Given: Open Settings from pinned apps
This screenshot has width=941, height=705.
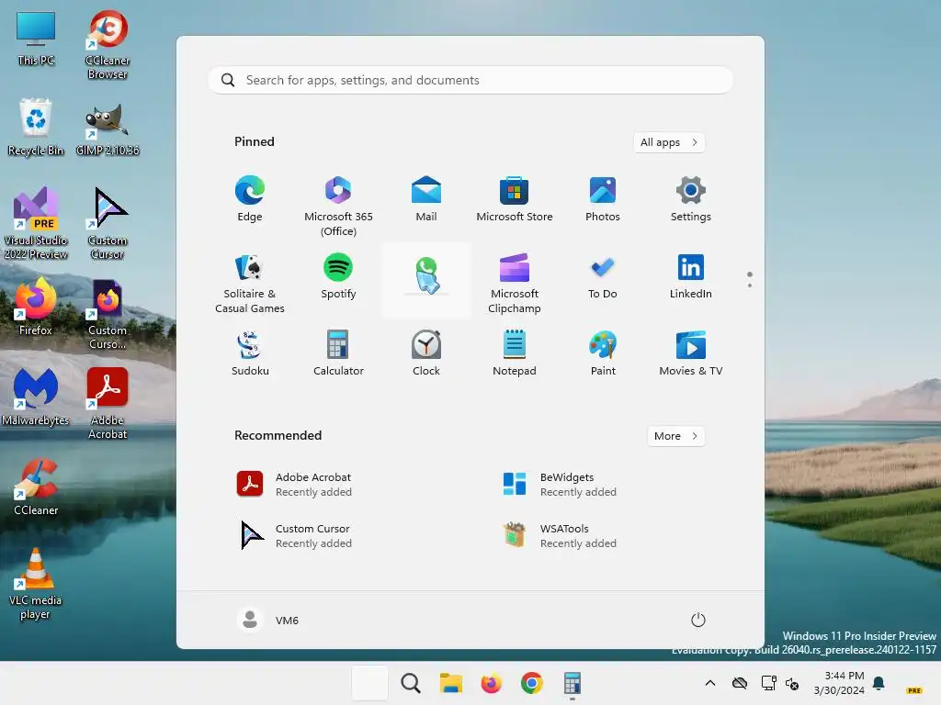Looking at the screenshot, I should [691, 199].
